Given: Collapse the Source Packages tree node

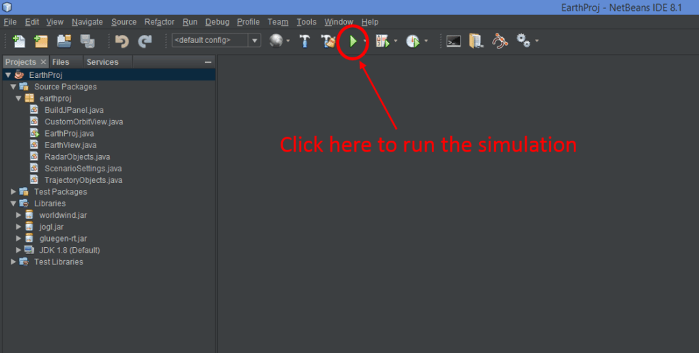Looking at the screenshot, I should 13,87.
